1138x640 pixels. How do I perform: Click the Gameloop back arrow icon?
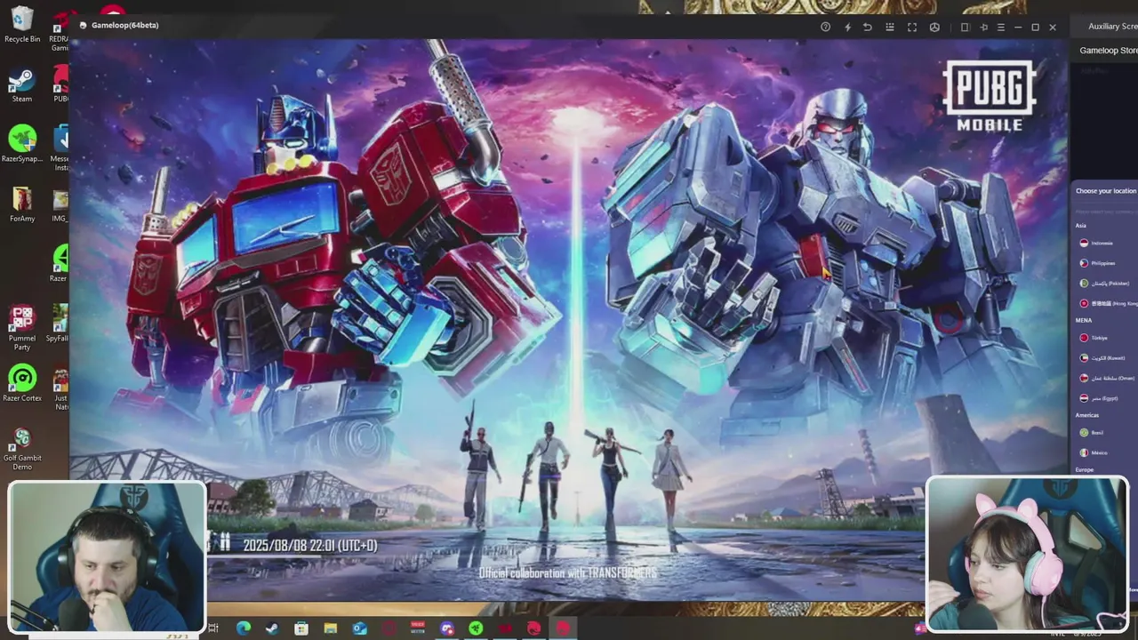pos(868,28)
